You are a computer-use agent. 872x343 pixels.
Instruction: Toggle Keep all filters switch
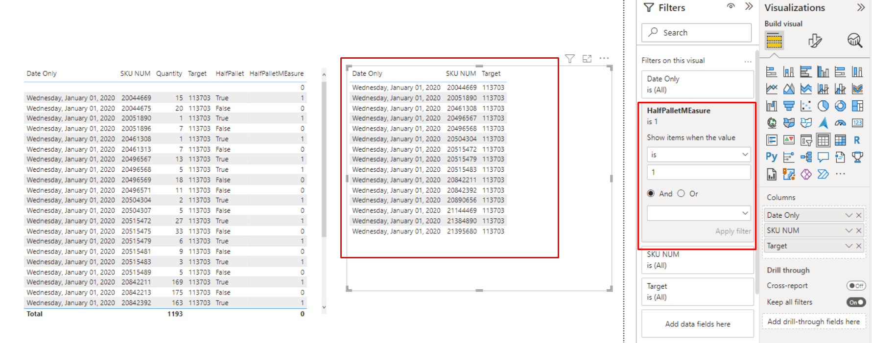[x=856, y=302]
